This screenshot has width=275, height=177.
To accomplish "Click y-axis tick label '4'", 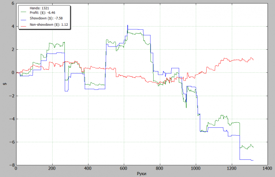I will pyautogui.click(x=13, y=27).
